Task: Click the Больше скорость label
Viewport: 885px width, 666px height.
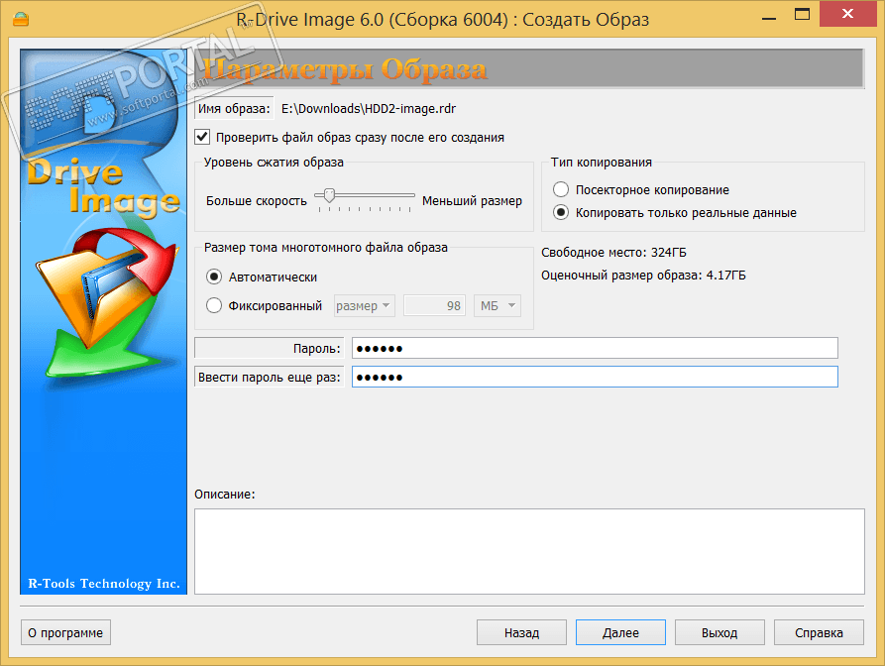Action: pyautogui.click(x=257, y=201)
